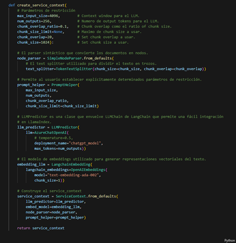Viewport: 236px width, 243px height.
Task: Select the None value of chunk_size_limit
Action: tap(58, 32)
